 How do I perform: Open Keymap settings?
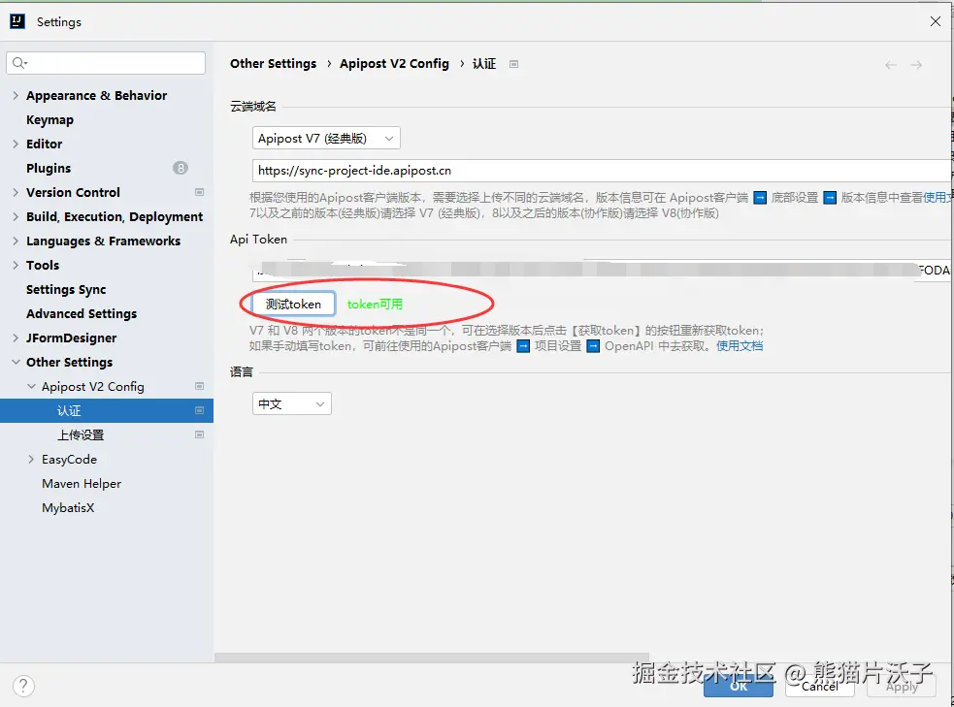click(49, 119)
